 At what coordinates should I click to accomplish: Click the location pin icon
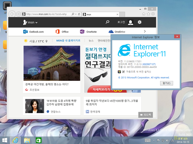tap(46, 41)
